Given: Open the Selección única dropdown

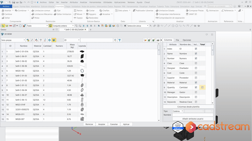Looking at the screenshot, I should [138, 26].
